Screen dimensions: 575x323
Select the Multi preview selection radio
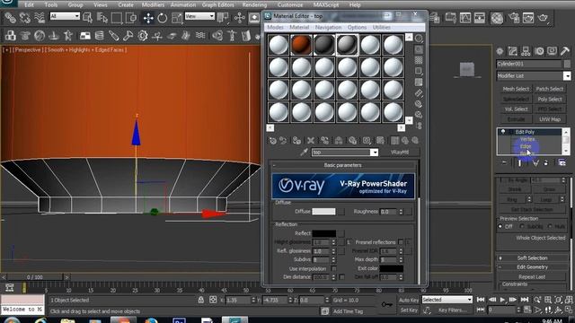coord(550,227)
